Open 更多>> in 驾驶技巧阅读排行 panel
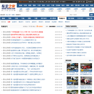 click(91, 26)
